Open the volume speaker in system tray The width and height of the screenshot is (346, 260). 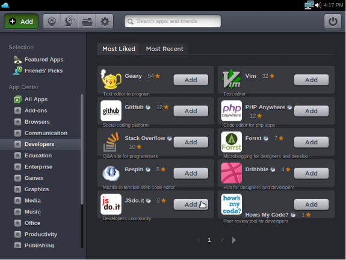318,5
